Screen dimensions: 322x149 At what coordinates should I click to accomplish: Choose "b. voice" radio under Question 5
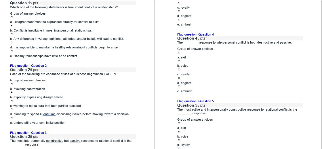coord(179,132)
